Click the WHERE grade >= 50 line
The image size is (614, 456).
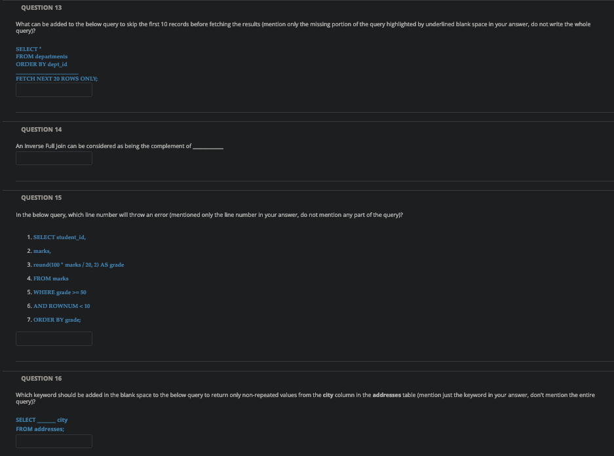click(x=60, y=292)
